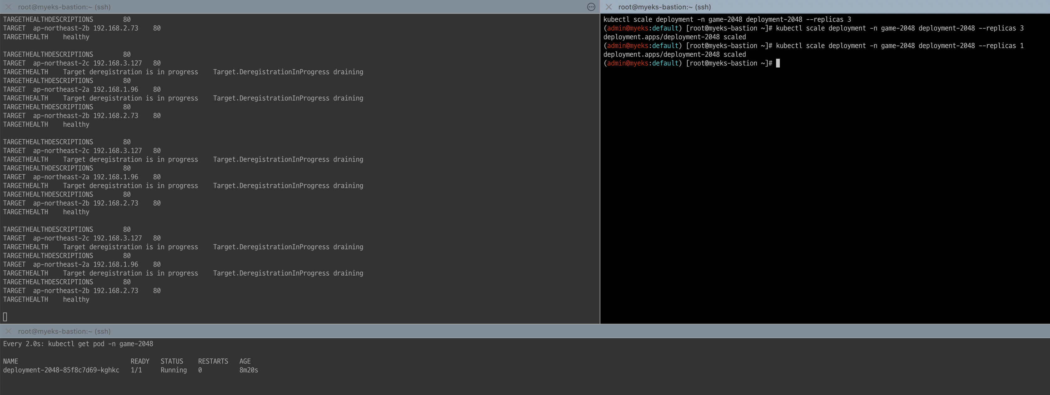
Task: Click the READY value 1/1
Action: pos(136,370)
